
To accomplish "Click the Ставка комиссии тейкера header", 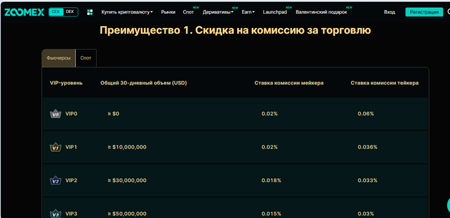I will coord(384,83).
